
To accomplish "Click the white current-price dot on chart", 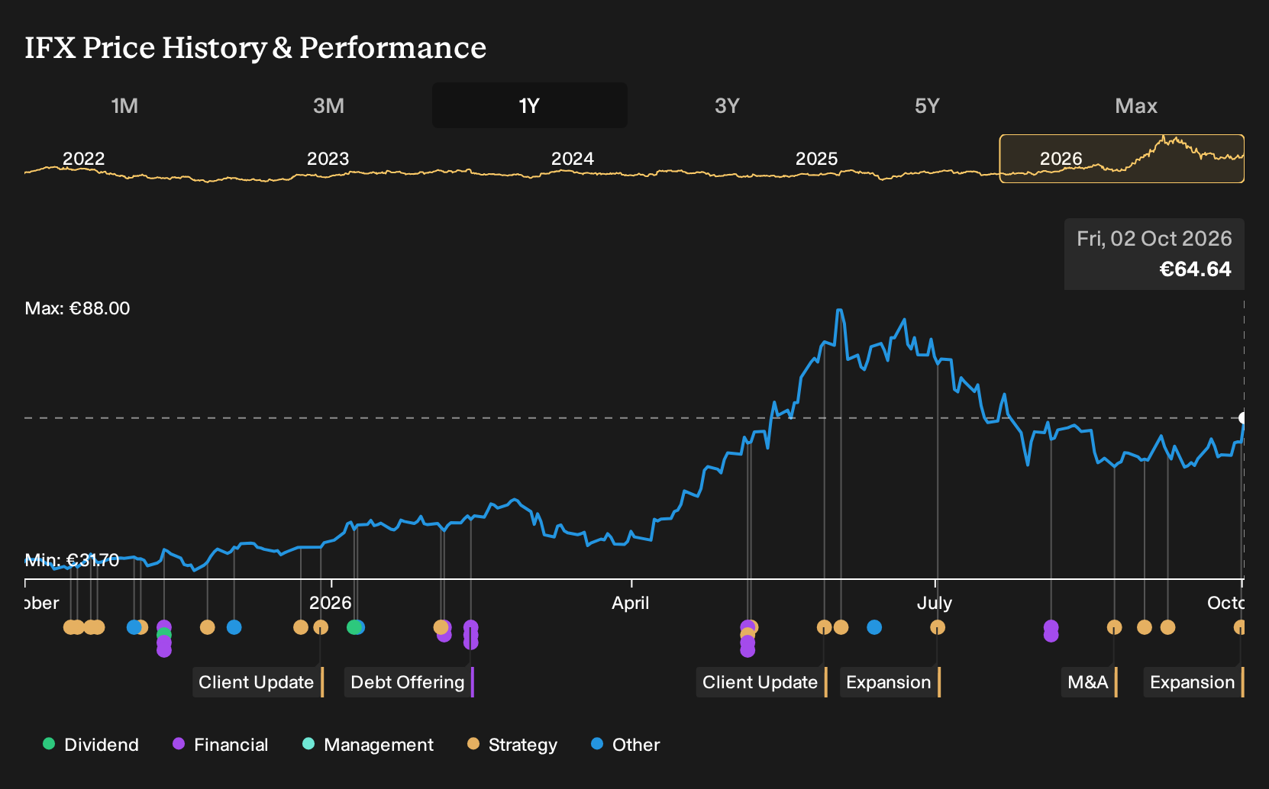I will click(x=1243, y=418).
